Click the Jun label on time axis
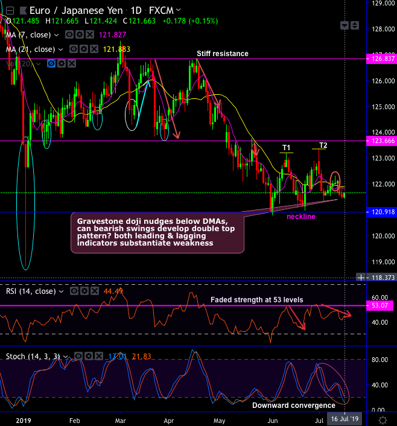 pos(273,421)
